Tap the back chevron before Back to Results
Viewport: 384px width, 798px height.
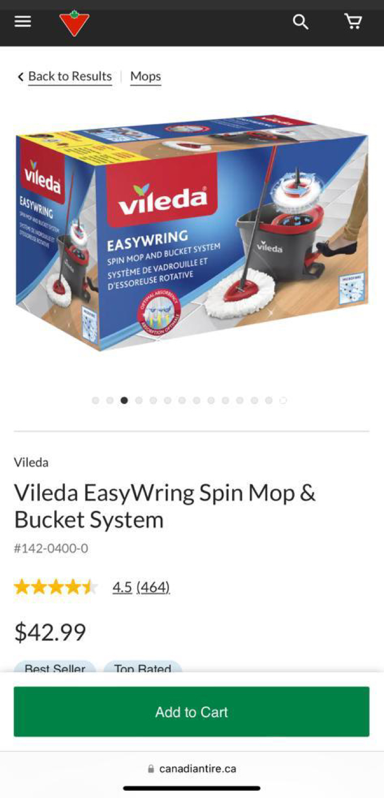(x=21, y=77)
